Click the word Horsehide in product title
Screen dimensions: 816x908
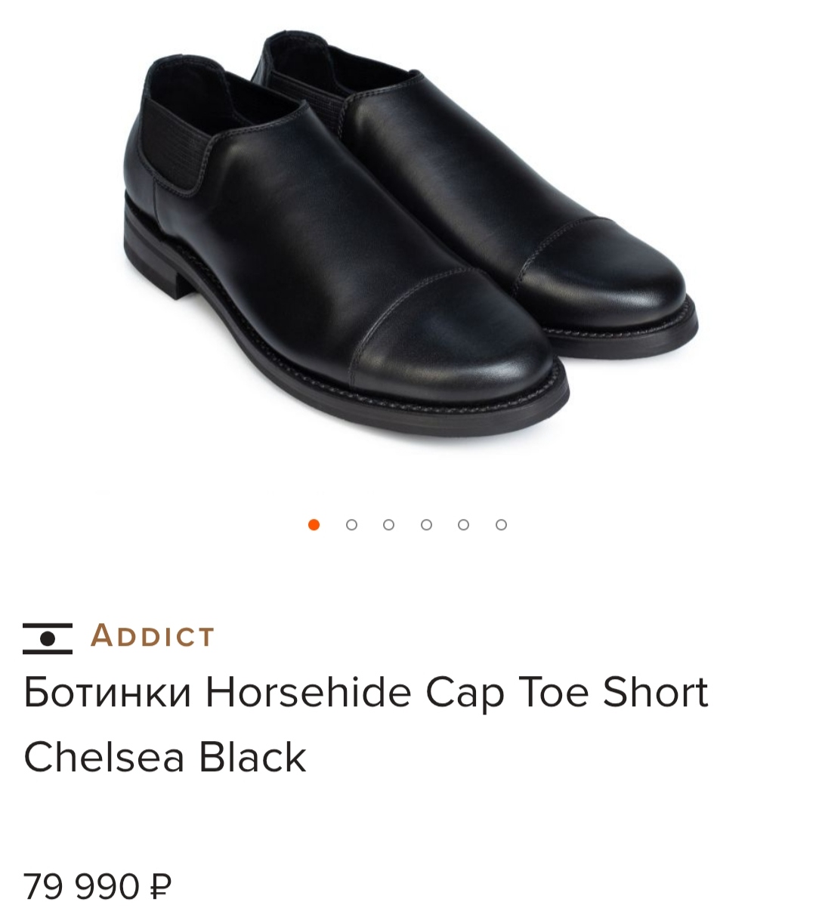click(309, 692)
